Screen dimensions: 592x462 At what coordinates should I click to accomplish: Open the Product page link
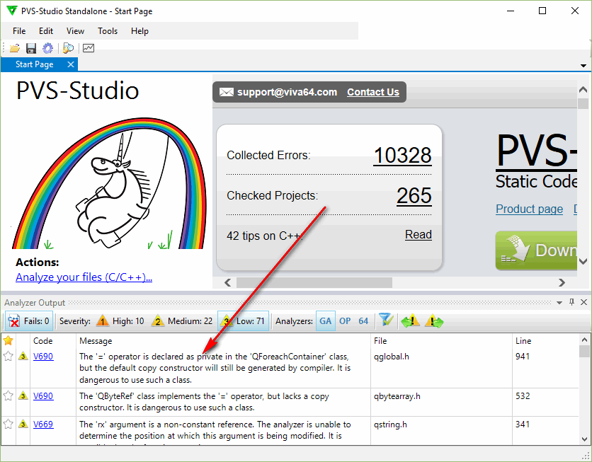tap(529, 209)
